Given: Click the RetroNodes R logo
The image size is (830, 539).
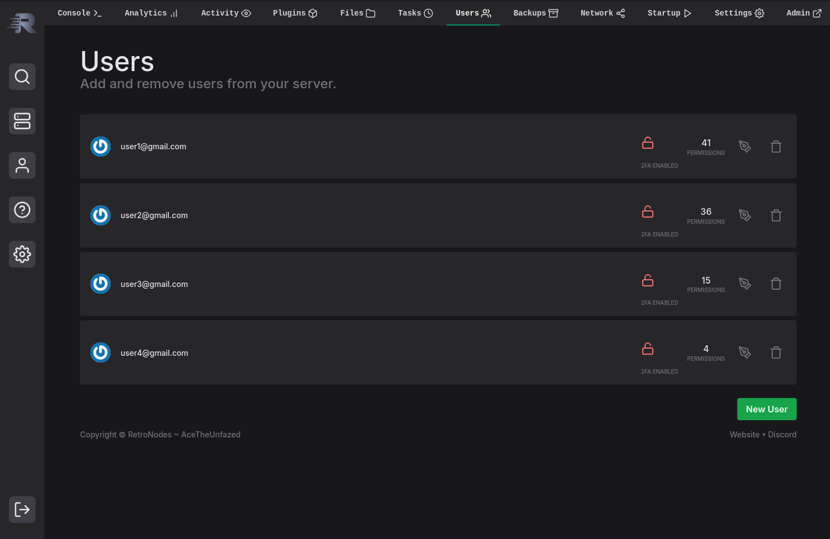Looking at the screenshot, I should 22,23.
